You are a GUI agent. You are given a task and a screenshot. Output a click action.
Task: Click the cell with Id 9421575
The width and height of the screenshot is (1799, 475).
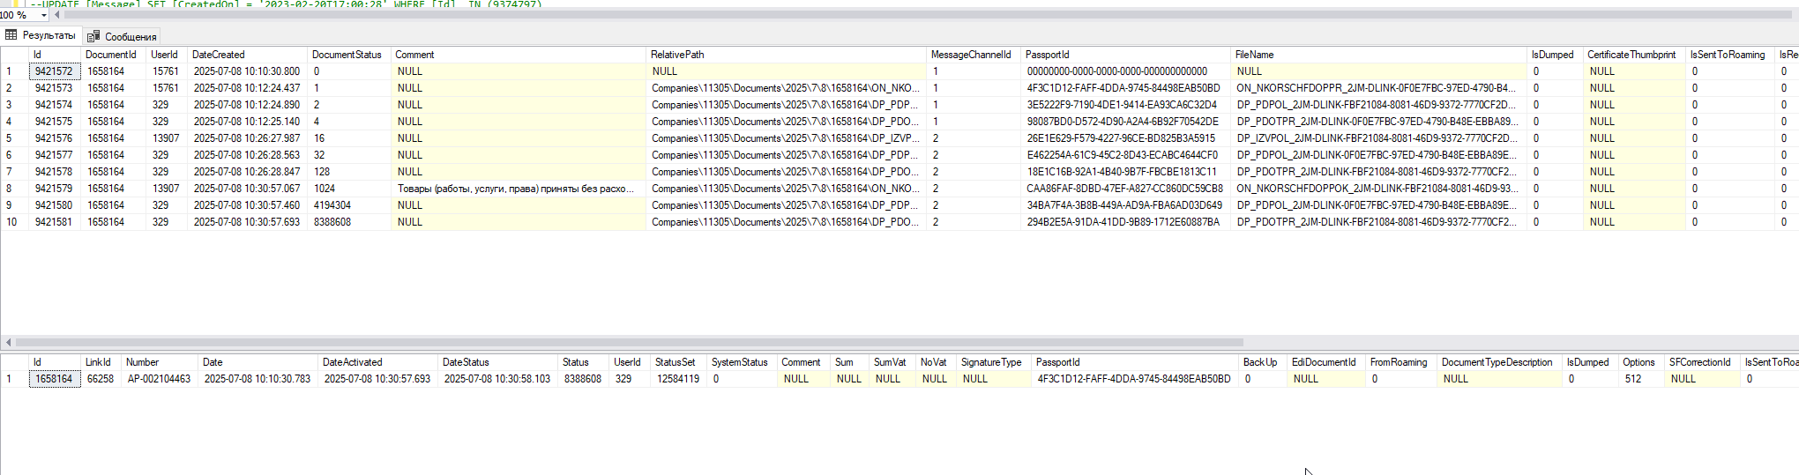pyautogui.click(x=55, y=122)
